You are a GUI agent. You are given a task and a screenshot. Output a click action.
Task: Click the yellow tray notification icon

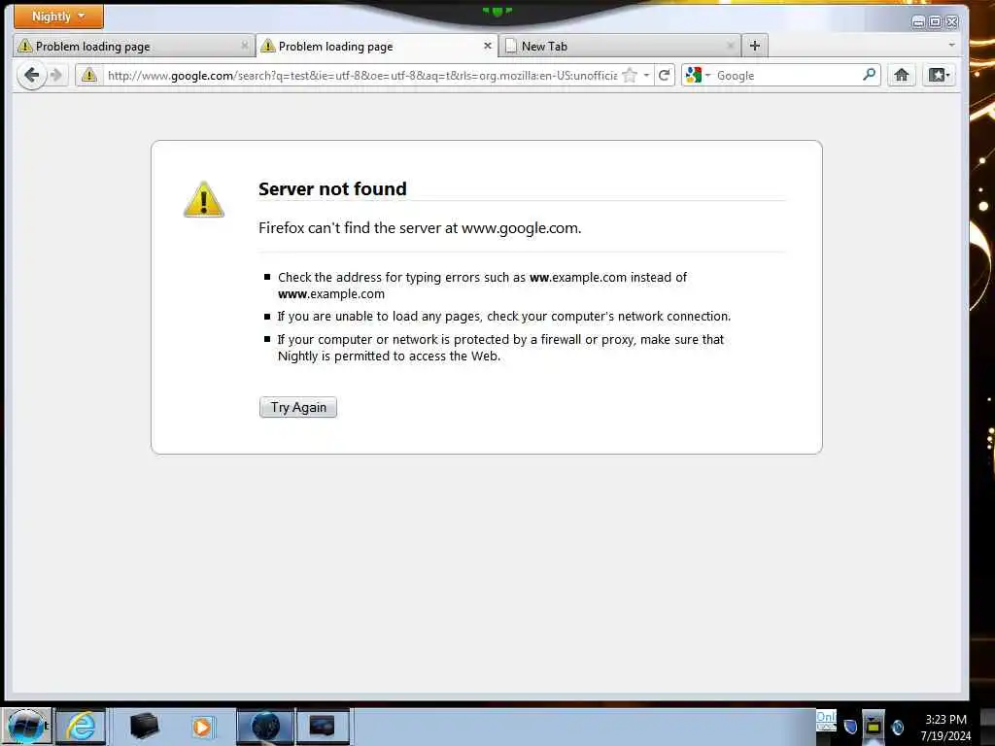874,727
